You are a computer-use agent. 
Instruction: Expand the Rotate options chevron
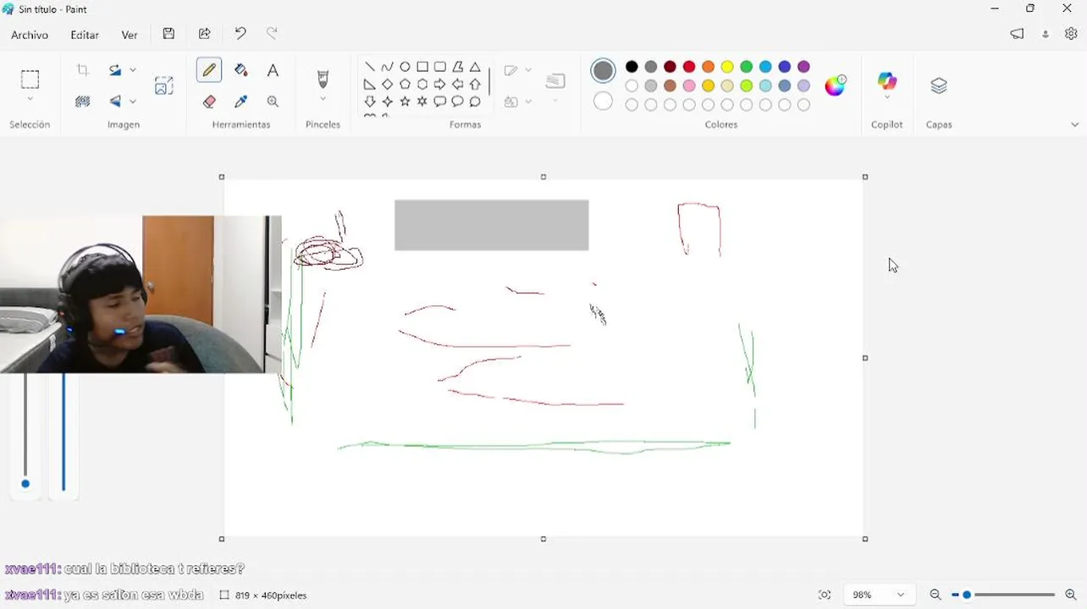[x=133, y=70]
